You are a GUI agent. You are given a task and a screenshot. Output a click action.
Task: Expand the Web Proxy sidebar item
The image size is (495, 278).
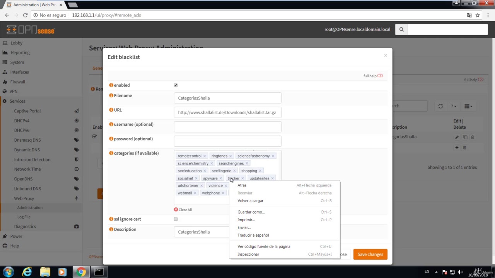click(x=41, y=198)
